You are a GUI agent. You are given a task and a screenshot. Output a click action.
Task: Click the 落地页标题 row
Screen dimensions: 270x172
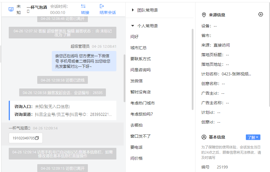[215, 55]
